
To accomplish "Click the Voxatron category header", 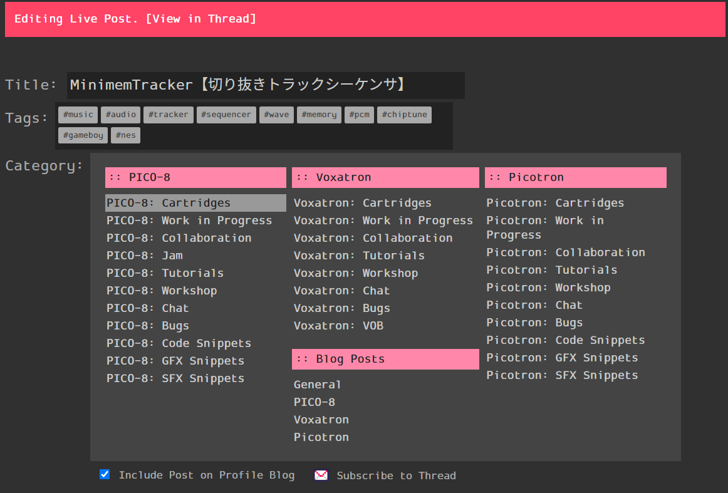I will (x=385, y=177).
